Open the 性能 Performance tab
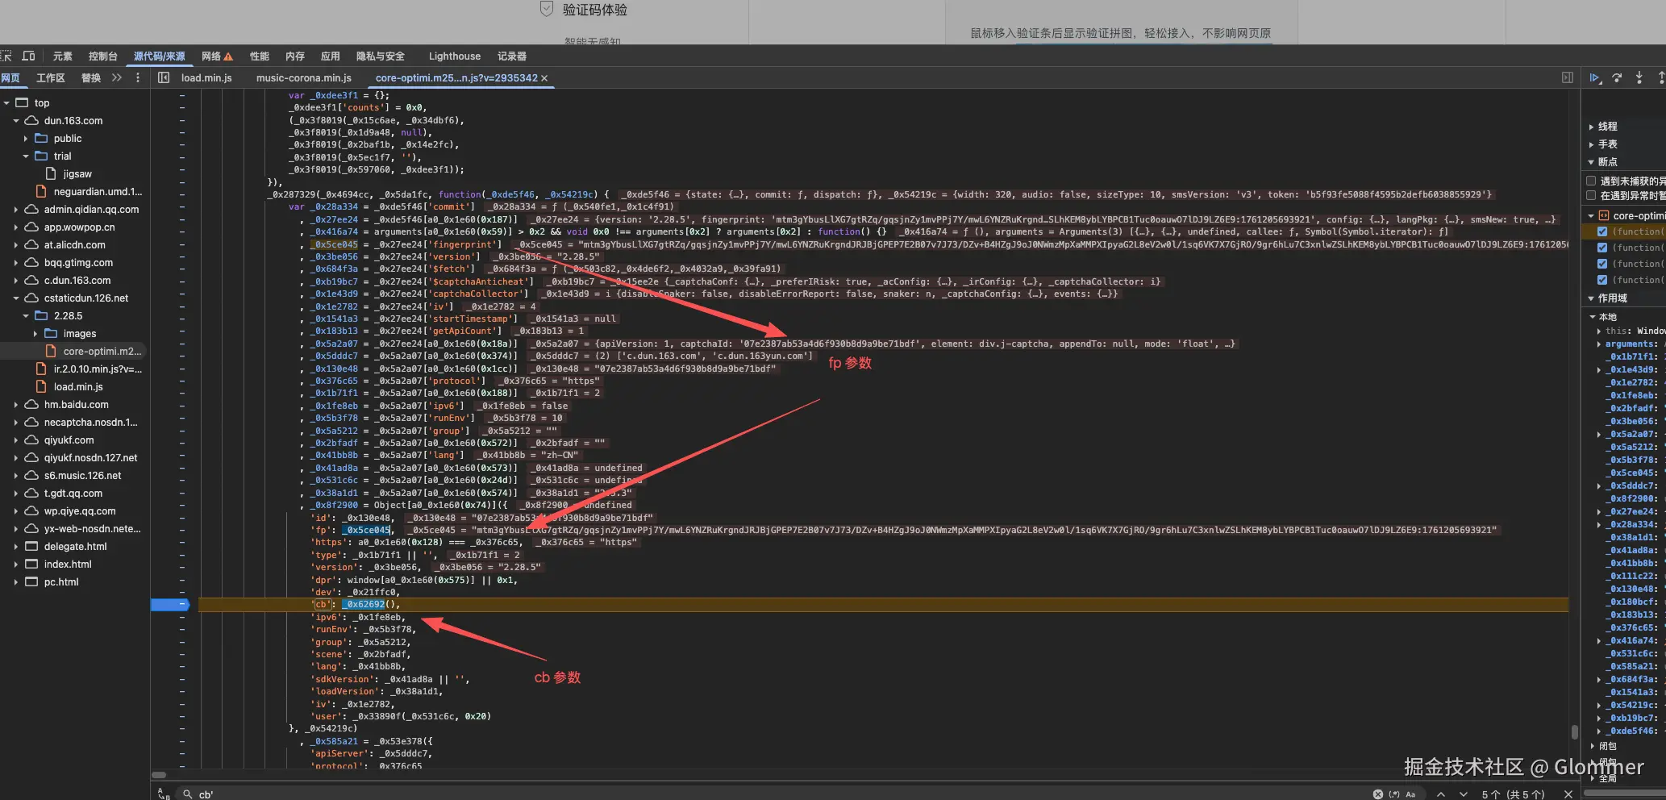Screen dimensions: 1666x800 point(260,56)
